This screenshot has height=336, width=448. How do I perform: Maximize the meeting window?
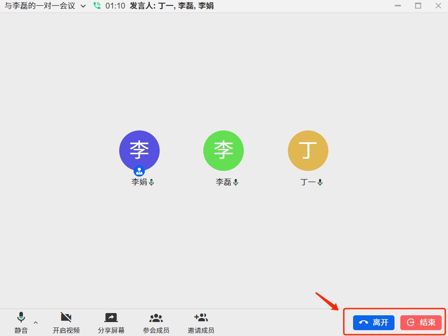[x=418, y=6]
